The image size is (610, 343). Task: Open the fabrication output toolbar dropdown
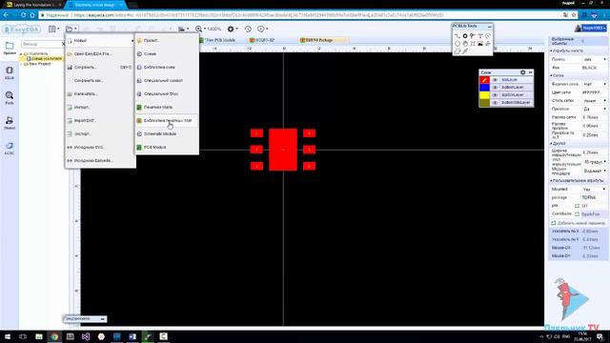tap(183, 29)
